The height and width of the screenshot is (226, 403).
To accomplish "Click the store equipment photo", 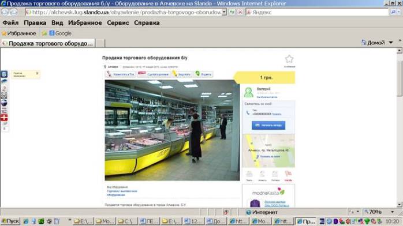I will click(x=172, y=130).
